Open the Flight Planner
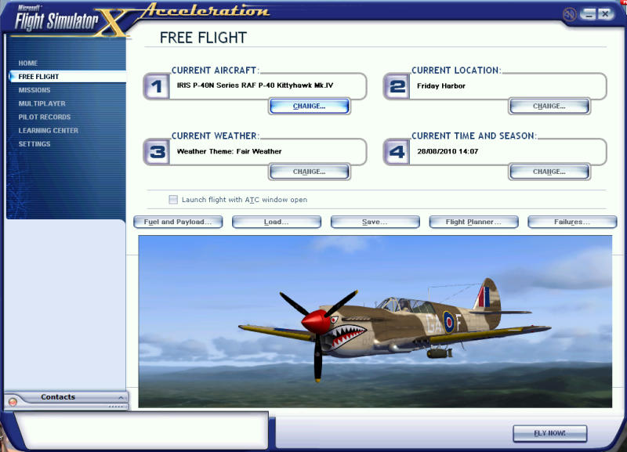 [x=474, y=222]
